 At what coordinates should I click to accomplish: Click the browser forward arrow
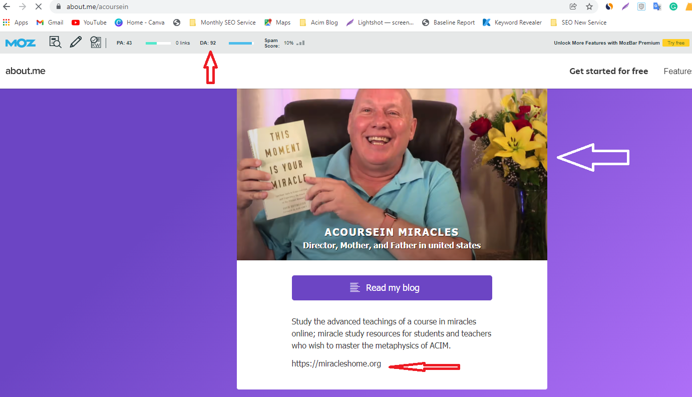tap(22, 7)
